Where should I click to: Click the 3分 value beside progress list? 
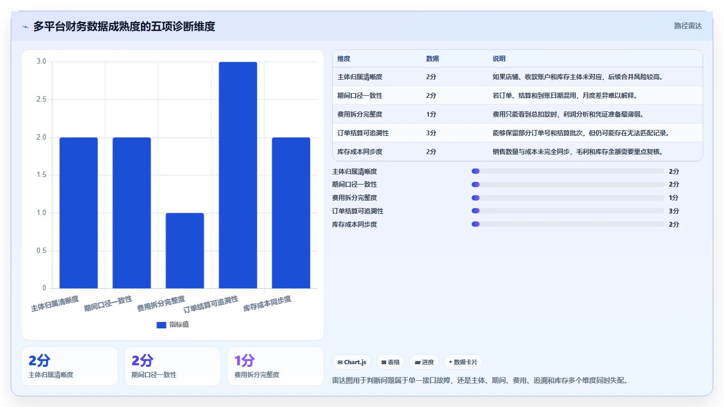[674, 211]
